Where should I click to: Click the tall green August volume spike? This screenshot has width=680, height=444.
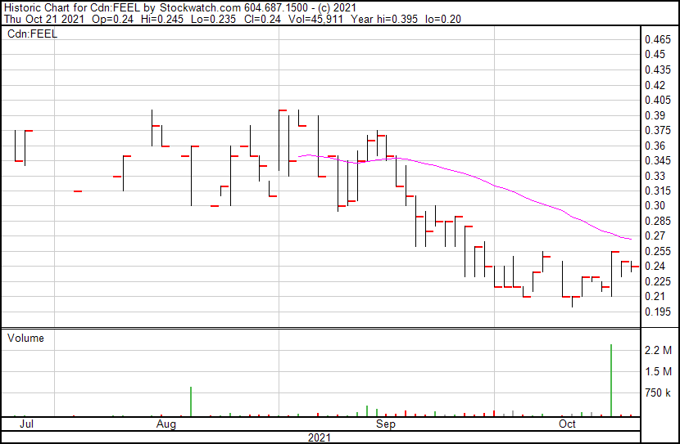191,401
